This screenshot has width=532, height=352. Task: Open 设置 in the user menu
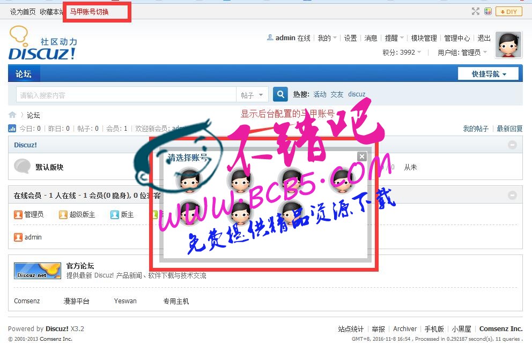tap(350, 38)
